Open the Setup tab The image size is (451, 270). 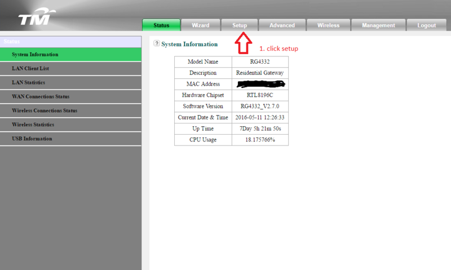(240, 25)
